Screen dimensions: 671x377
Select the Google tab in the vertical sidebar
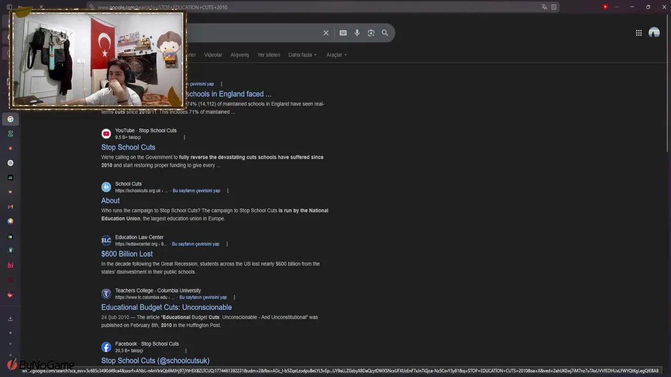(x=10, y=119)
